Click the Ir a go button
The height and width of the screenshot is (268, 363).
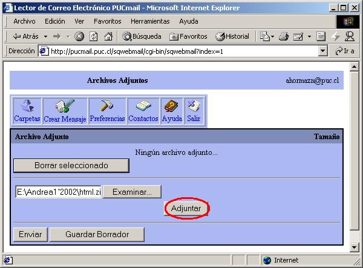[345, 51]
